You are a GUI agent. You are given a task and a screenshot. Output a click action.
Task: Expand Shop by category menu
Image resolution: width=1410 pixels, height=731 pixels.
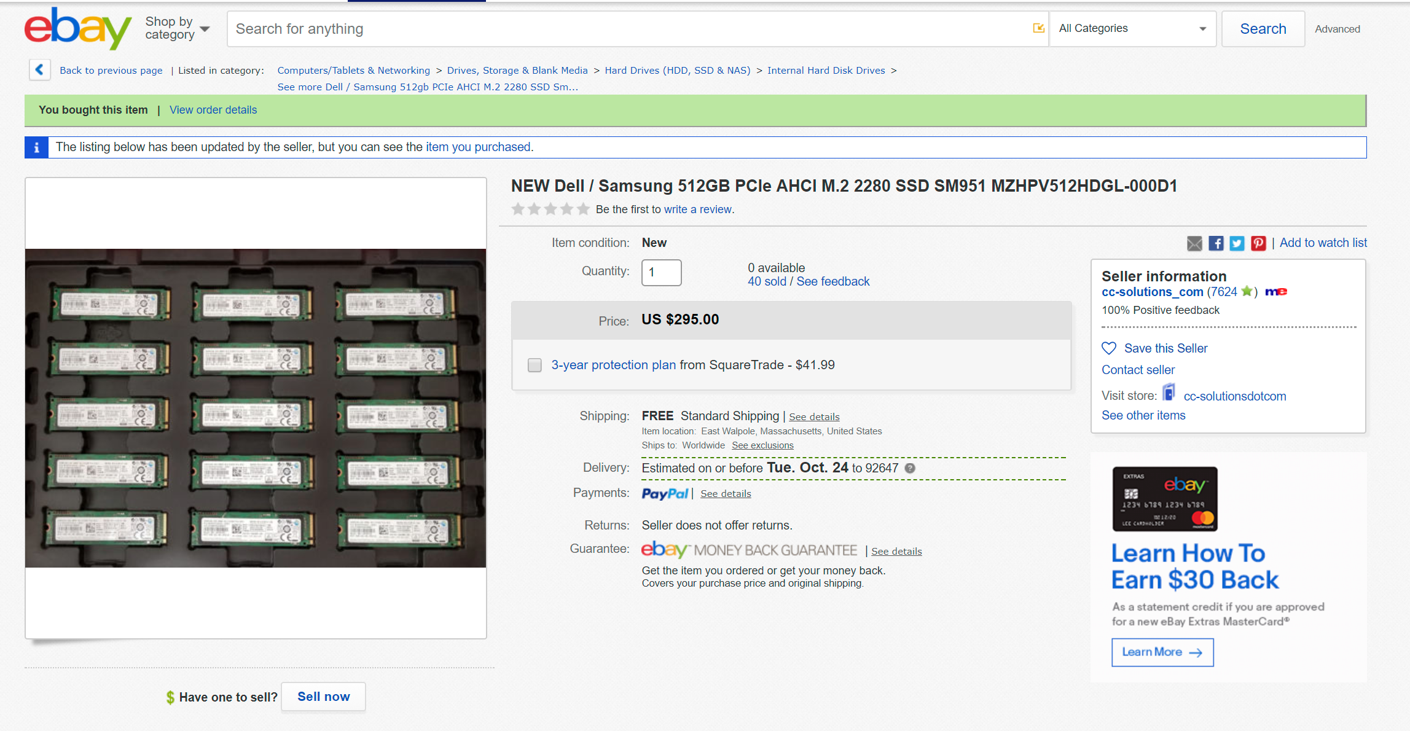point(177,28)
